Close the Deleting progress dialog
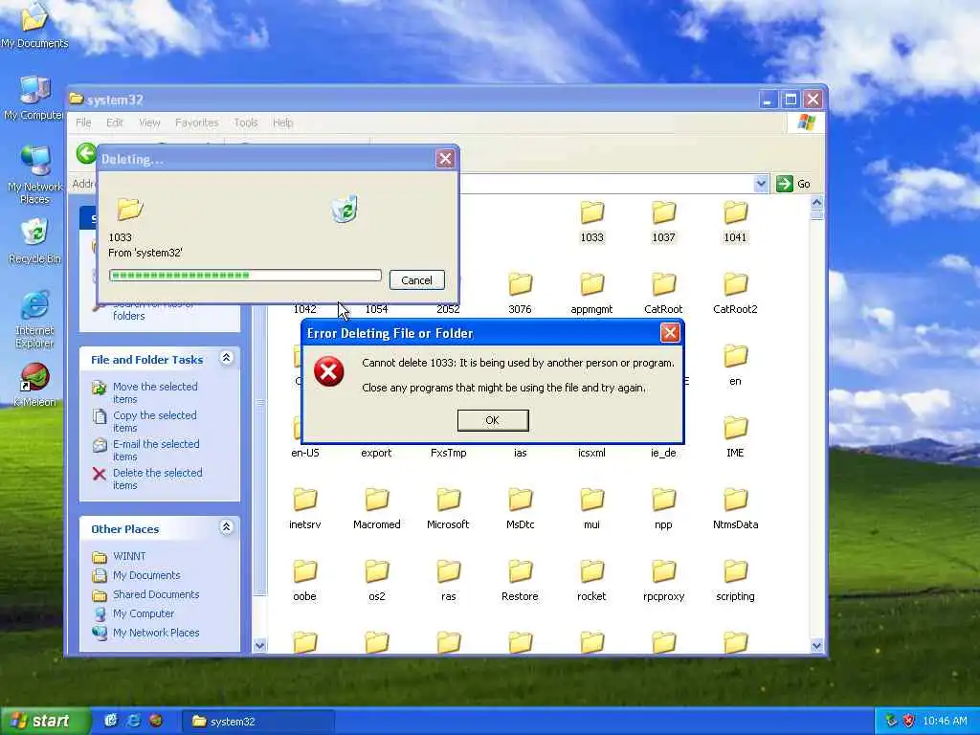Image resolution: width=980 pixels, height=735 pixels. tap(445, 159)
